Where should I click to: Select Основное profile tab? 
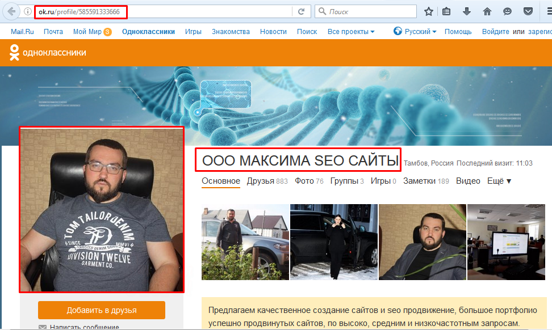point(221,181)
